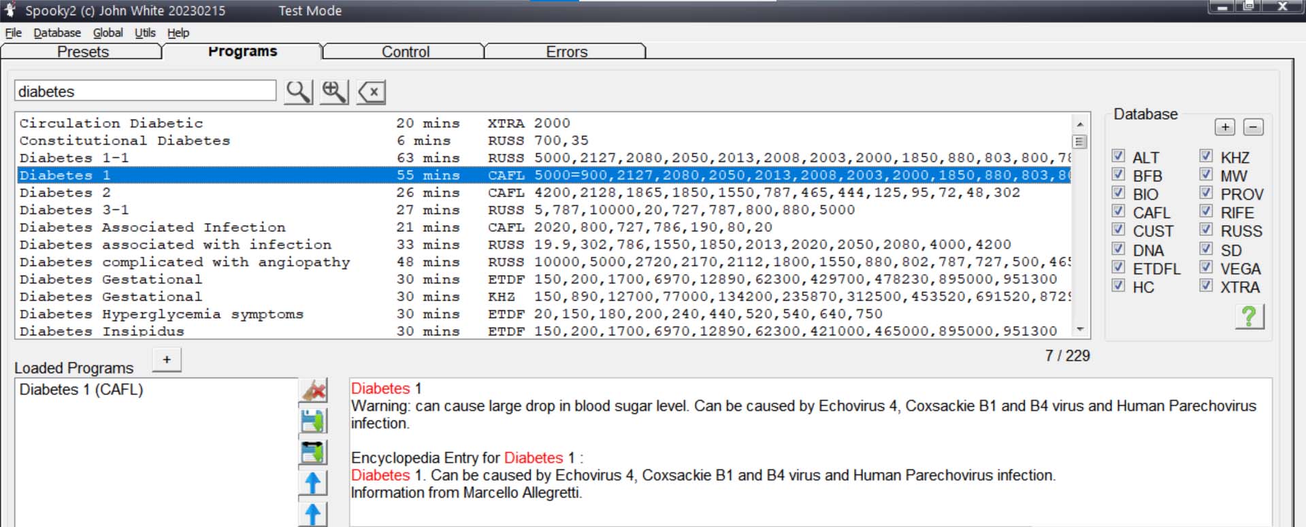The image size is (1306, 527).
Task: Click the broom clear loaded programs icon
Action: [x=313, y=391]
